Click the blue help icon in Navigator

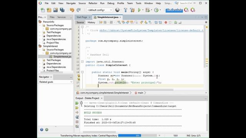click(x=42, y=130)
